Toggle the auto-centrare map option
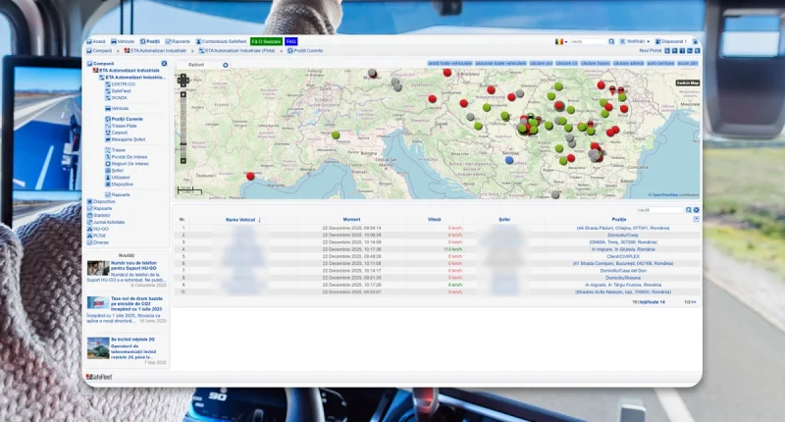The width and height of the screenshot is (785, 422). (660, 63)
